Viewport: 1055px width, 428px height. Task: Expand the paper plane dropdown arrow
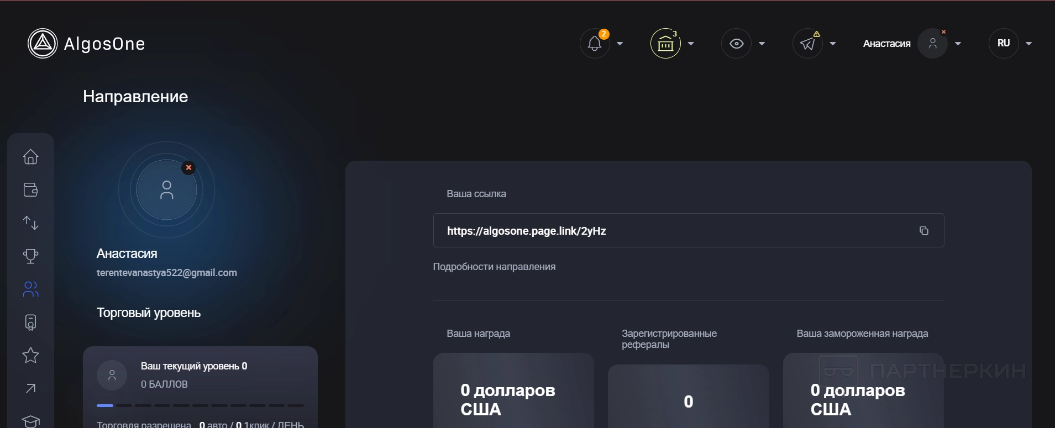tap(833, 44)
